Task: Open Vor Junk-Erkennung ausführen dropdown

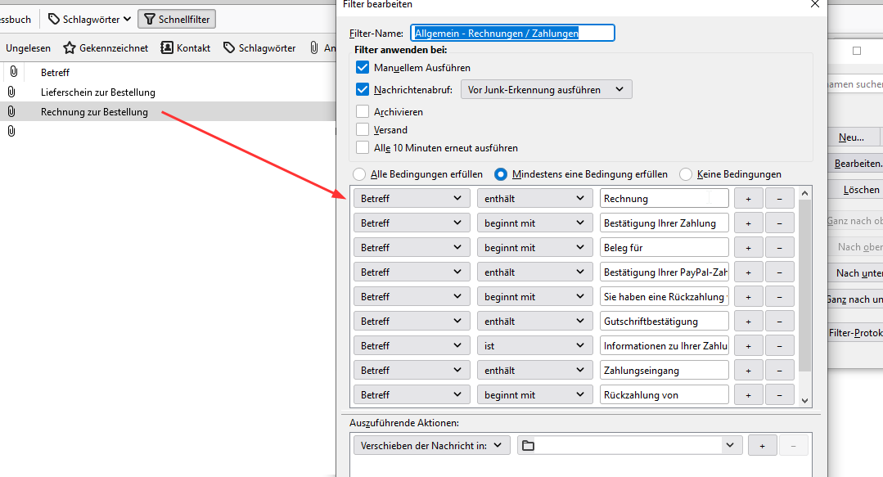Action: point(546,89)
